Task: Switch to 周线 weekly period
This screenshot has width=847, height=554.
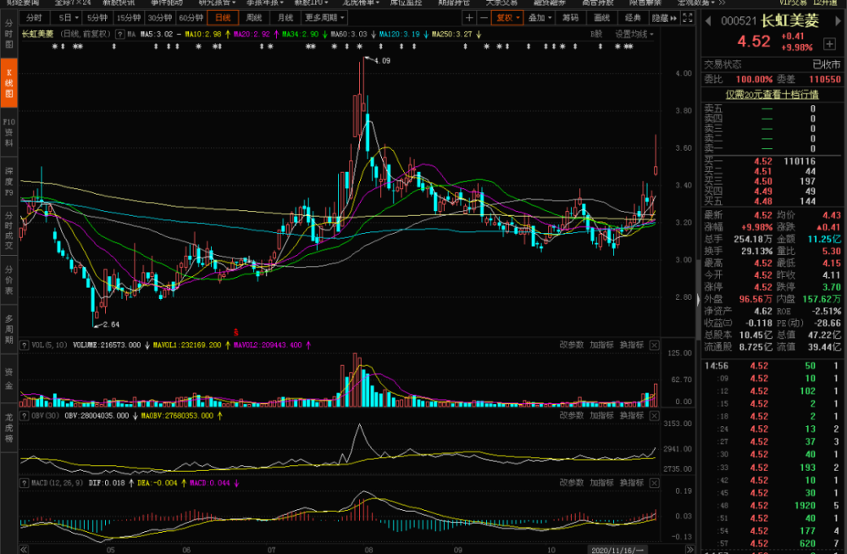Action: [x=254, y=18]
